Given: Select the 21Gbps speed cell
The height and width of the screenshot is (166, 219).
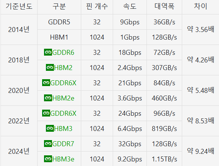Looking at the screenshot, I should 130,83.
